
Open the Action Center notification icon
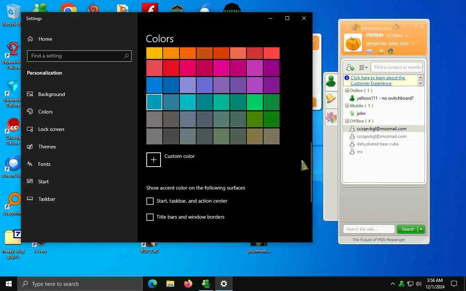[x=454, y=284]
